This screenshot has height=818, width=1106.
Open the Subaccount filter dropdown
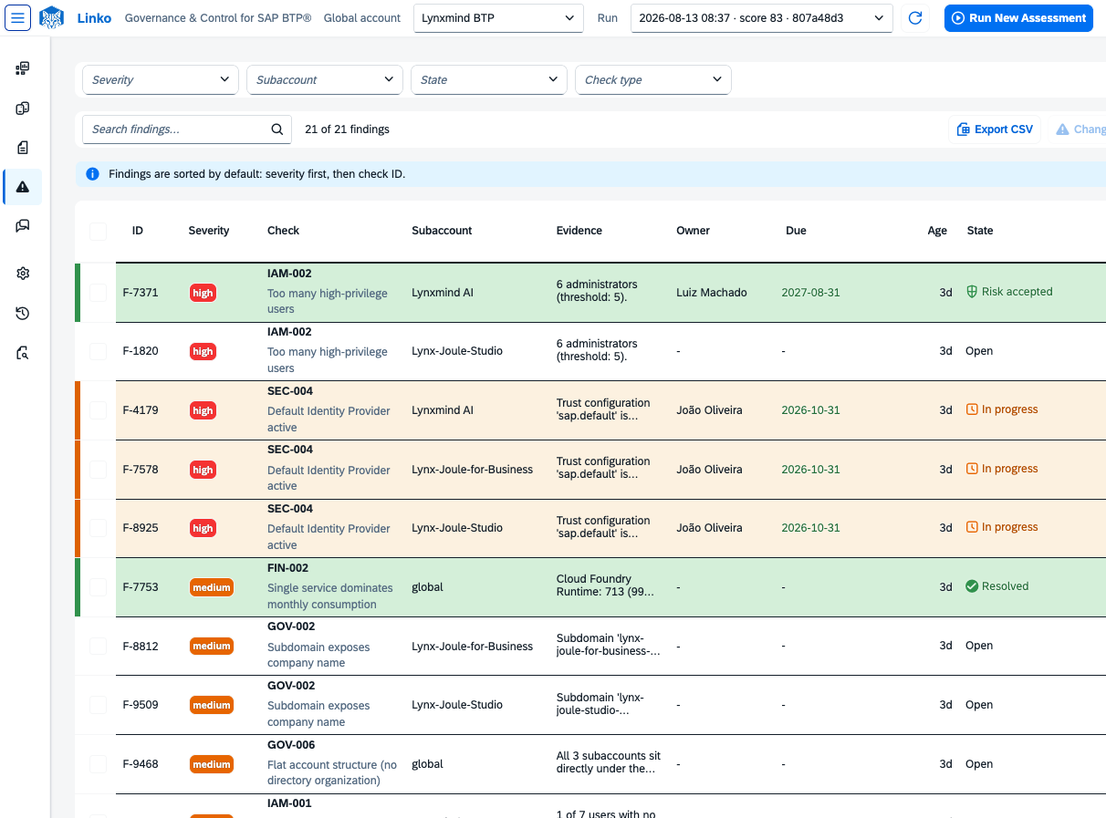325,80
